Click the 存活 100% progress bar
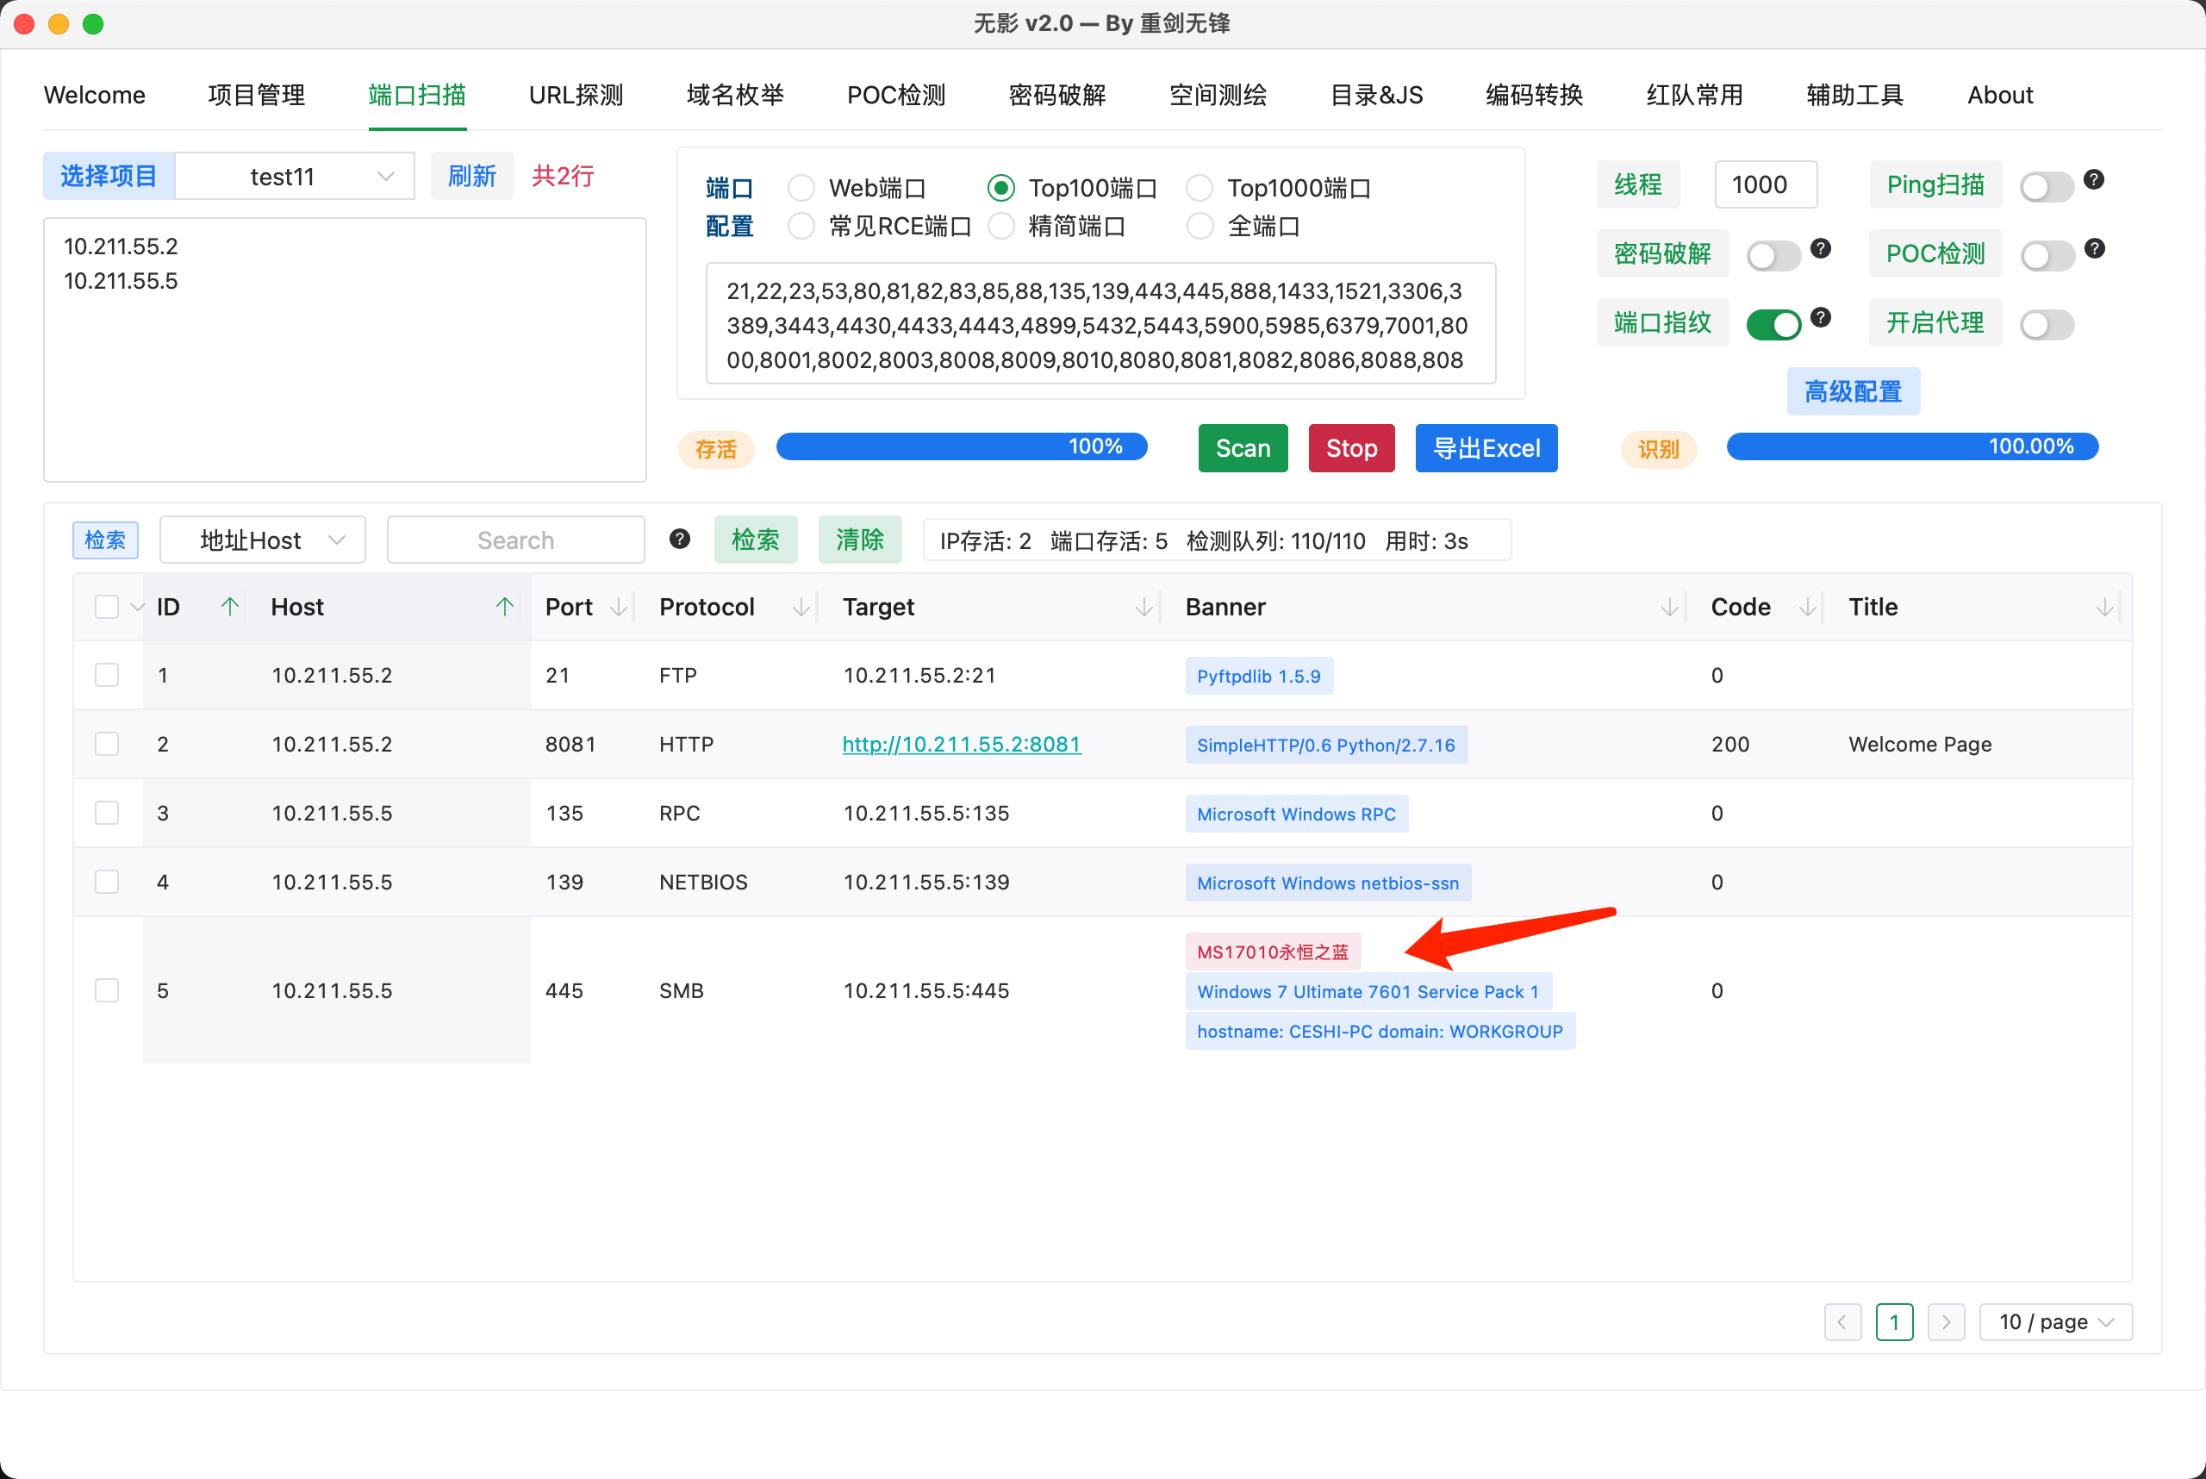2206x1479 pixels. [x=960, y=446]
